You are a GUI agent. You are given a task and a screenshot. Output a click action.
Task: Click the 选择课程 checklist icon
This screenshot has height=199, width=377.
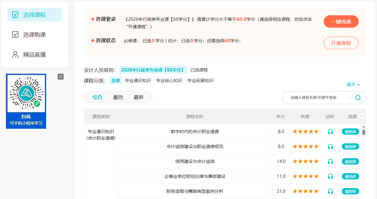click(15, 15)
